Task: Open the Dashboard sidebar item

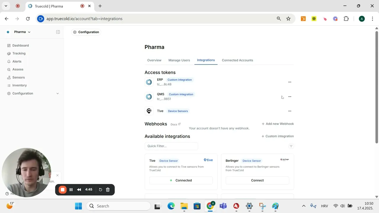Action: click(x=18, y=46)
